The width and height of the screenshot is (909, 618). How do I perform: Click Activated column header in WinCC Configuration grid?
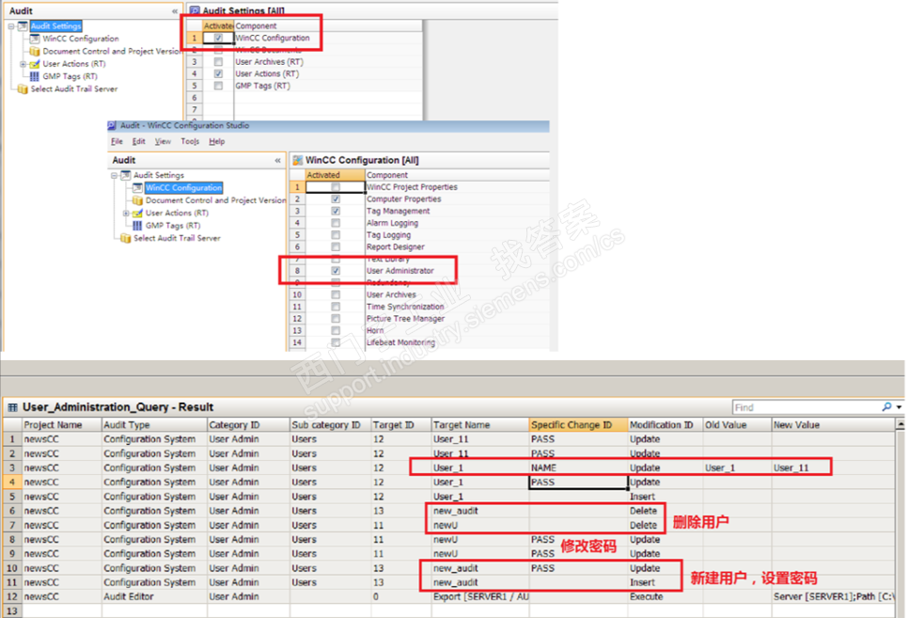[335, 175]
